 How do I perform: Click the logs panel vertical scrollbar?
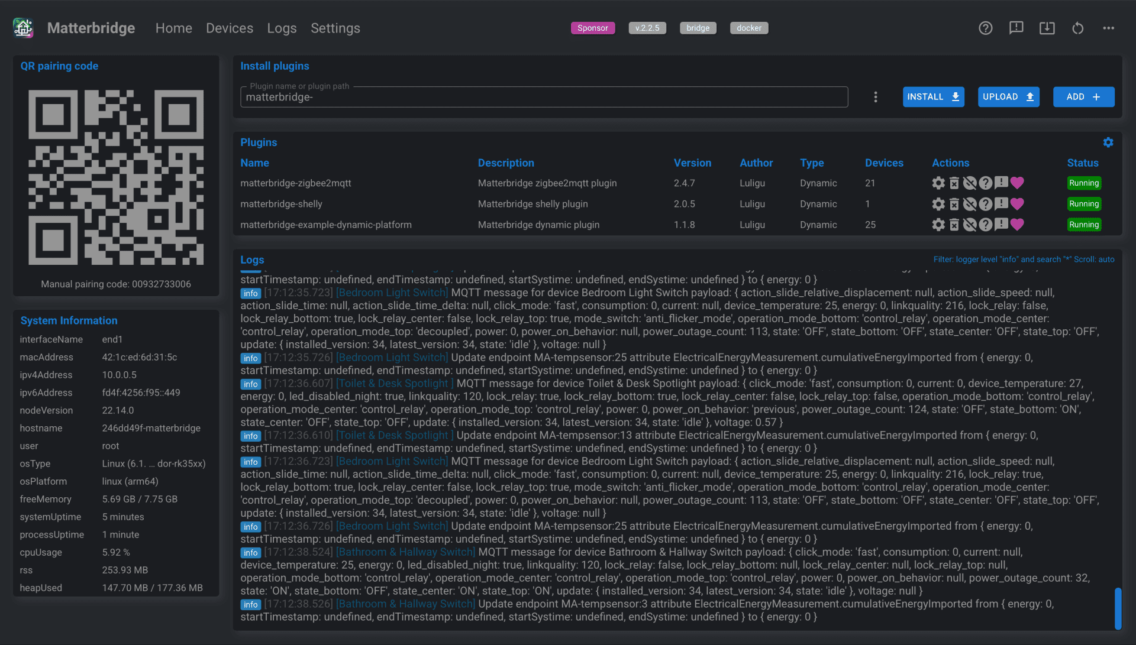[1118, 608]
